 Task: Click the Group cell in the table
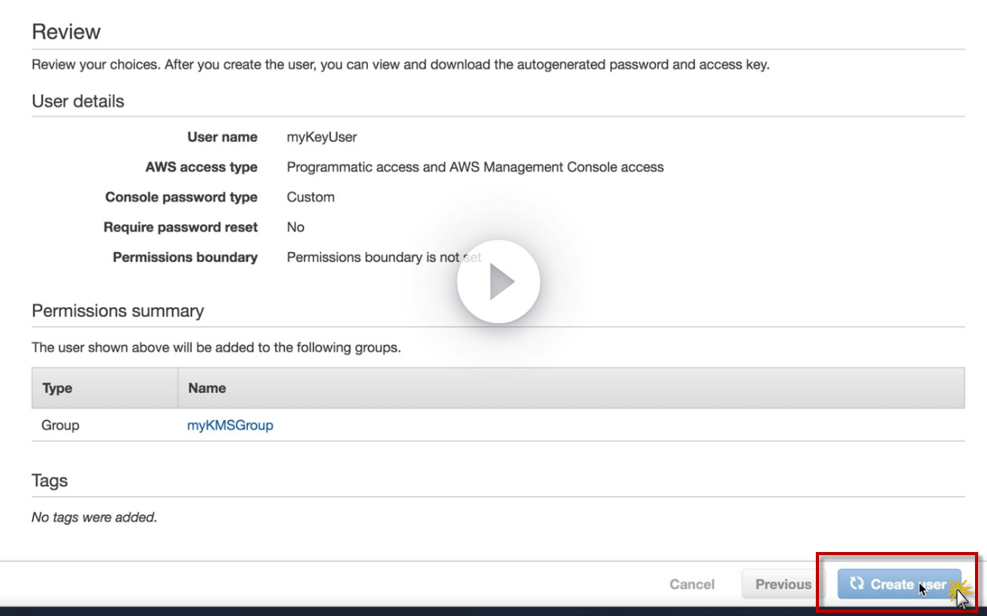pyautogui.click(x=61, y=426)
